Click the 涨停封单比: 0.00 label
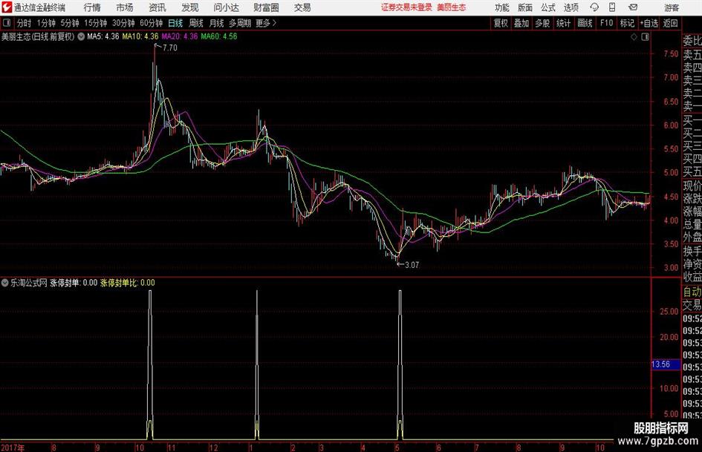This screenshot has width=702, height=452. [x=127, y=283]
